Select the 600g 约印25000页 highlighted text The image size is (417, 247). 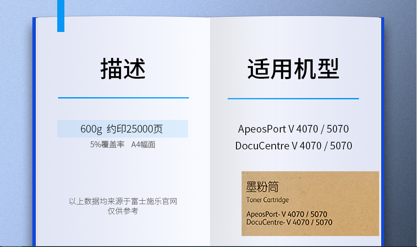coord(122,129)
